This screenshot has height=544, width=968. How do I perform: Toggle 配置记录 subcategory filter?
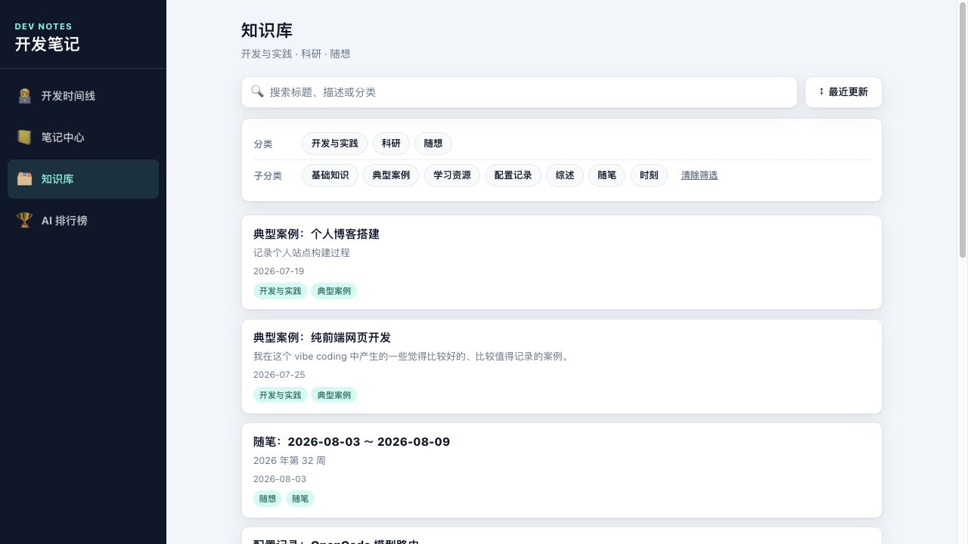click(513, 175)
